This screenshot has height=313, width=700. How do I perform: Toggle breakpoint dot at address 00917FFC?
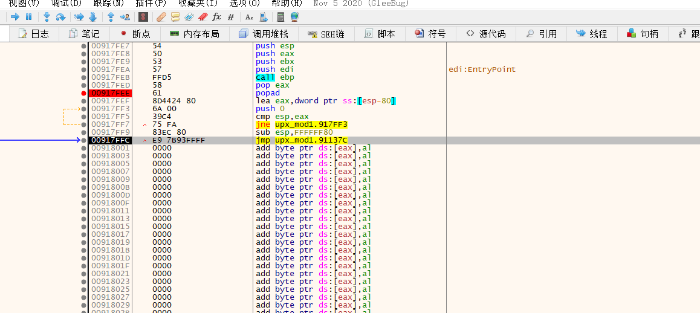tap(83, 140)
